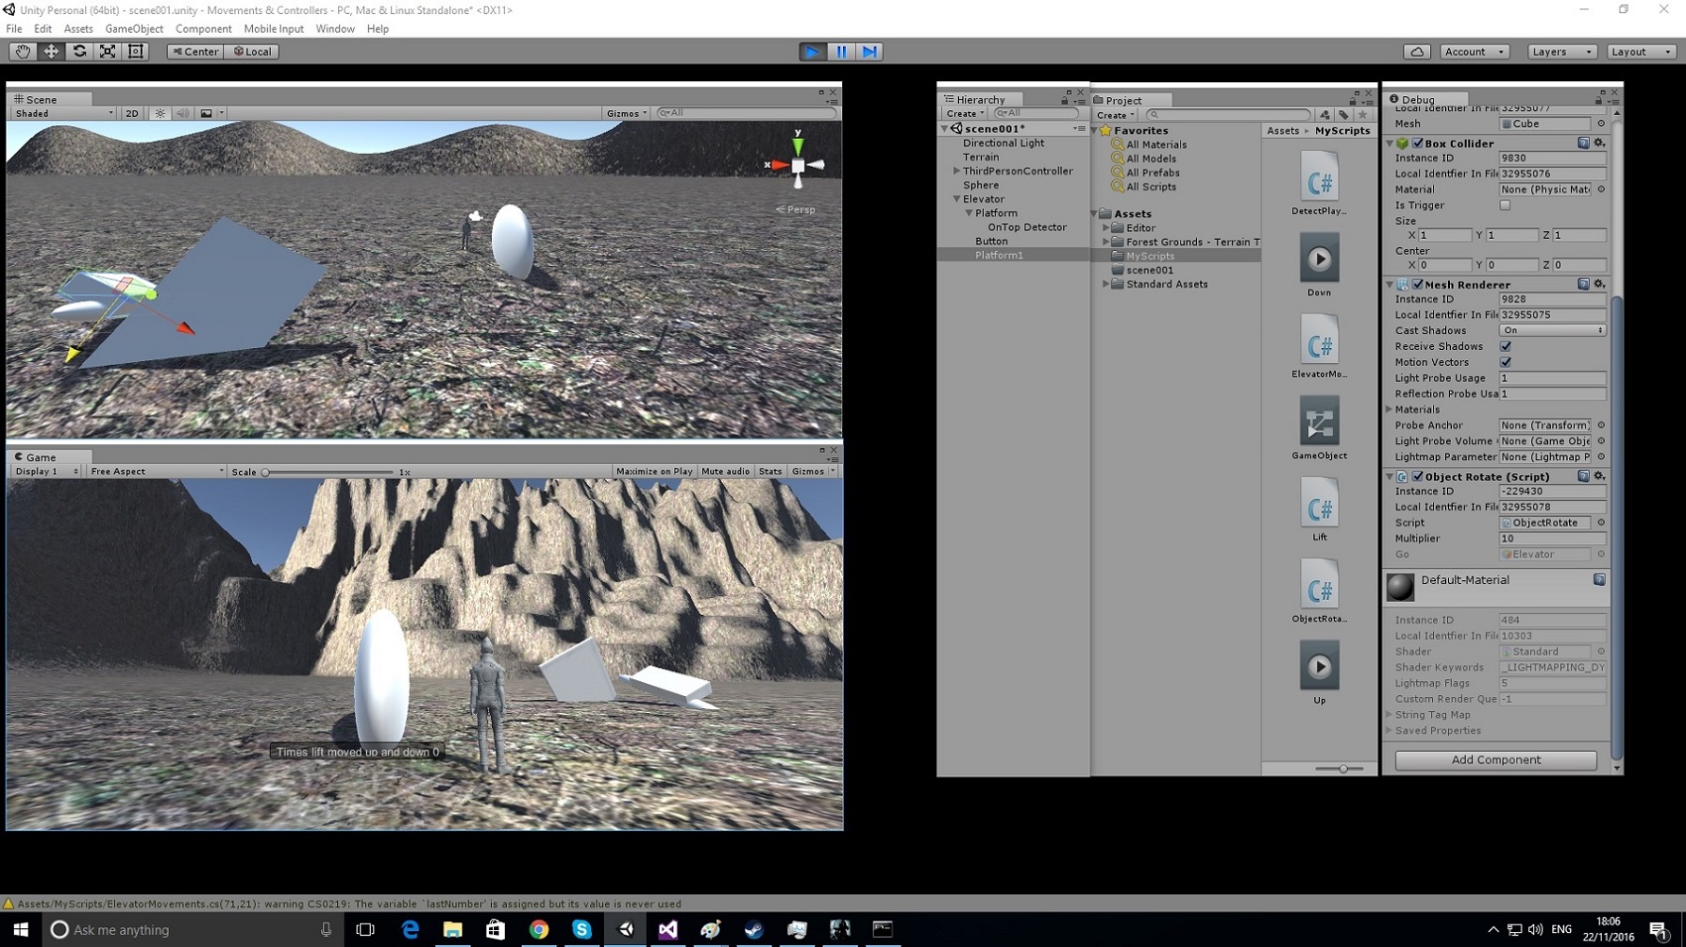Screen dimensions: 1686x947
Task: Open Object Rotate script gear settings
Action: [x=1599, y=476]
